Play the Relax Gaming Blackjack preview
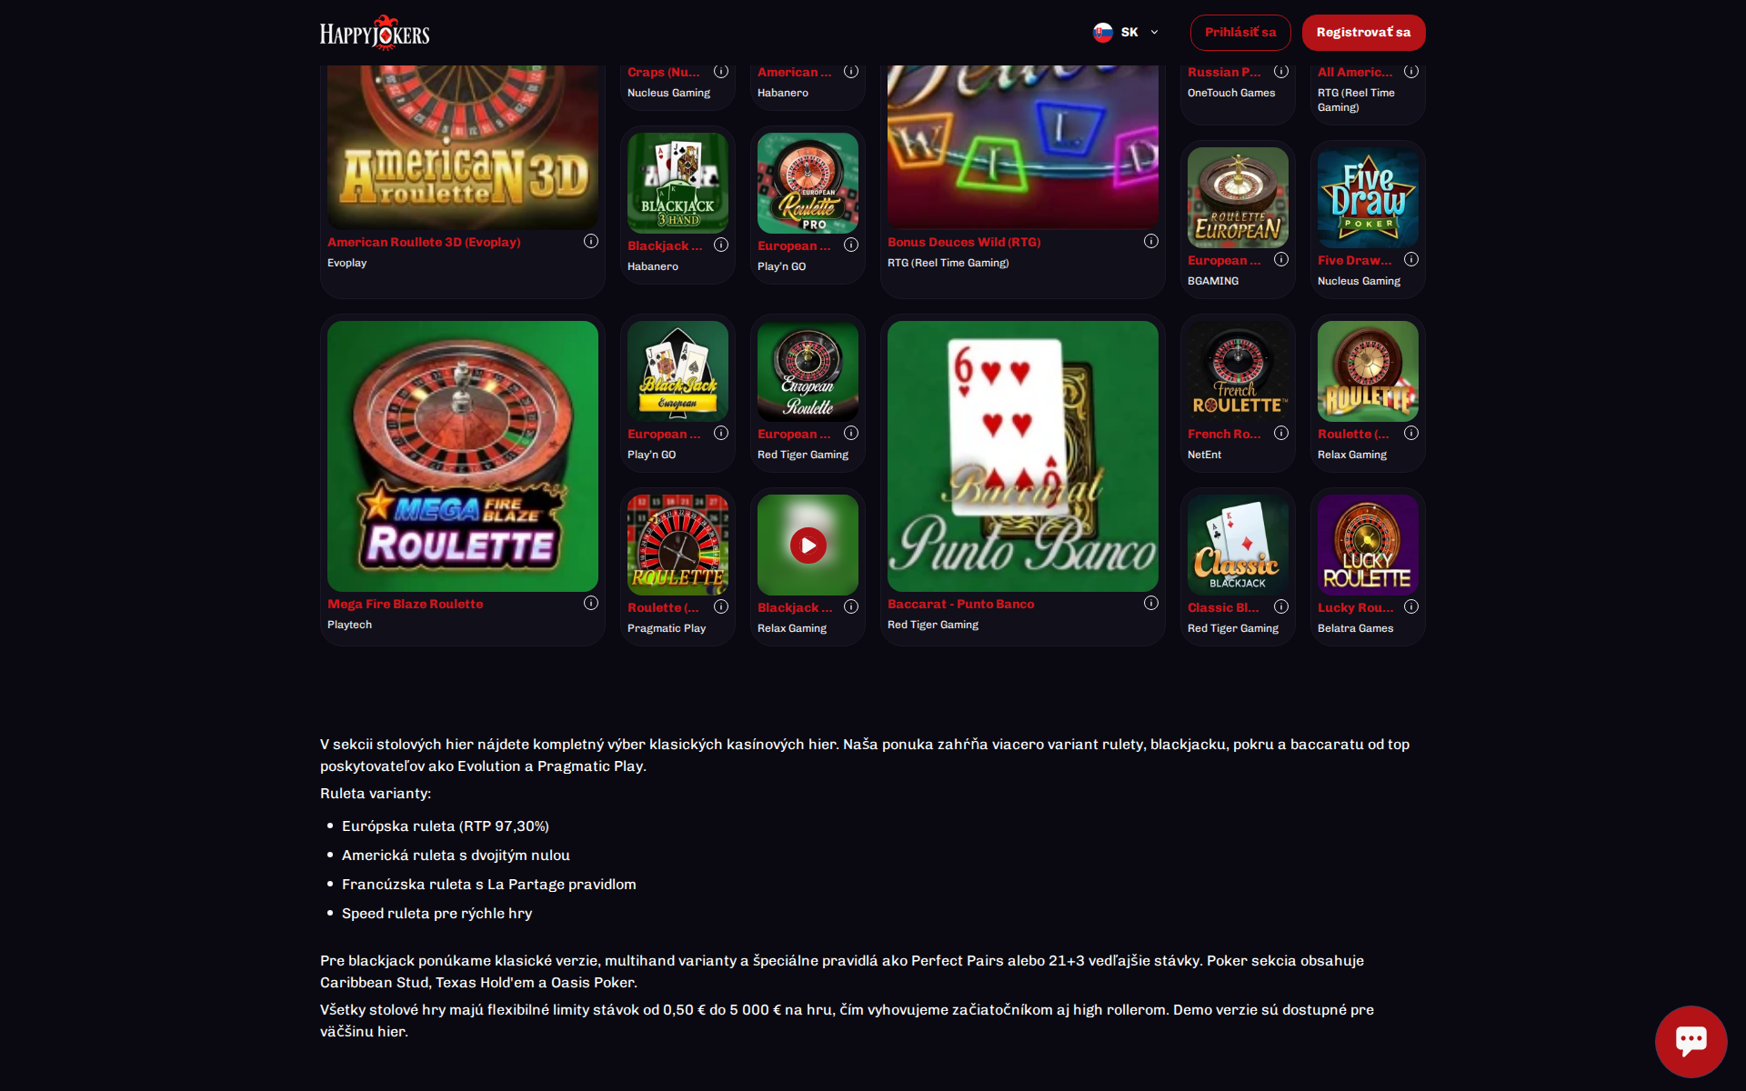Viewport: 1746px width, 1091px height. pos(808,545)
